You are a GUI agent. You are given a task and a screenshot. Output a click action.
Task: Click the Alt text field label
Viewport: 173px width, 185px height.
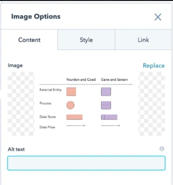[x=16, y=149]
